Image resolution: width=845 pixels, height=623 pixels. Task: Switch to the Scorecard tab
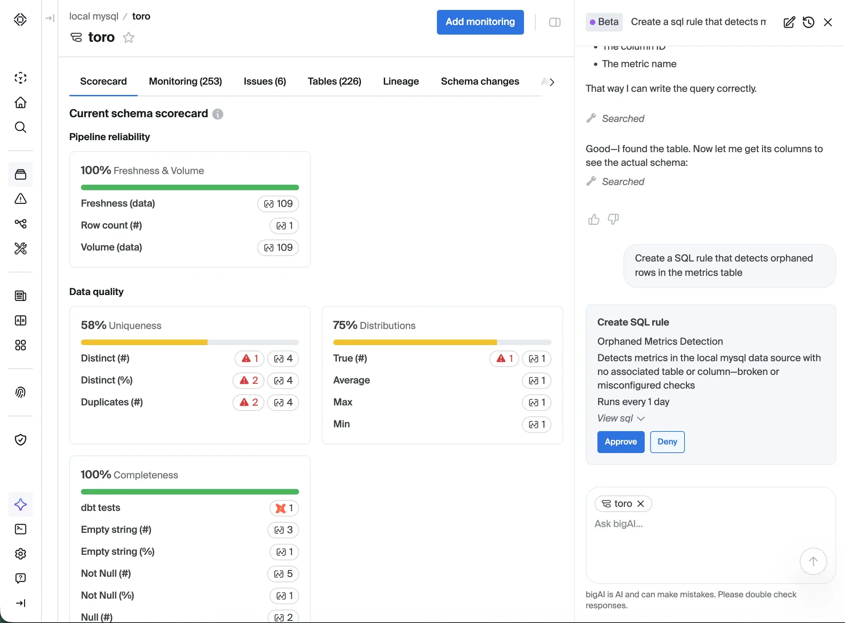click(x=104, y=82)
